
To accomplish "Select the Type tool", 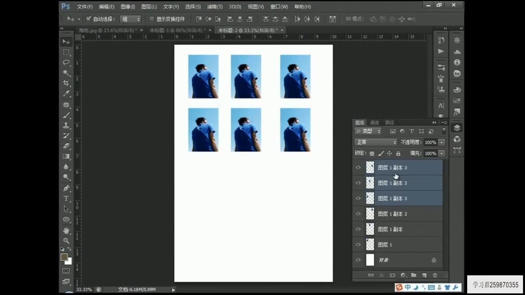I will [x=66, y=198].
